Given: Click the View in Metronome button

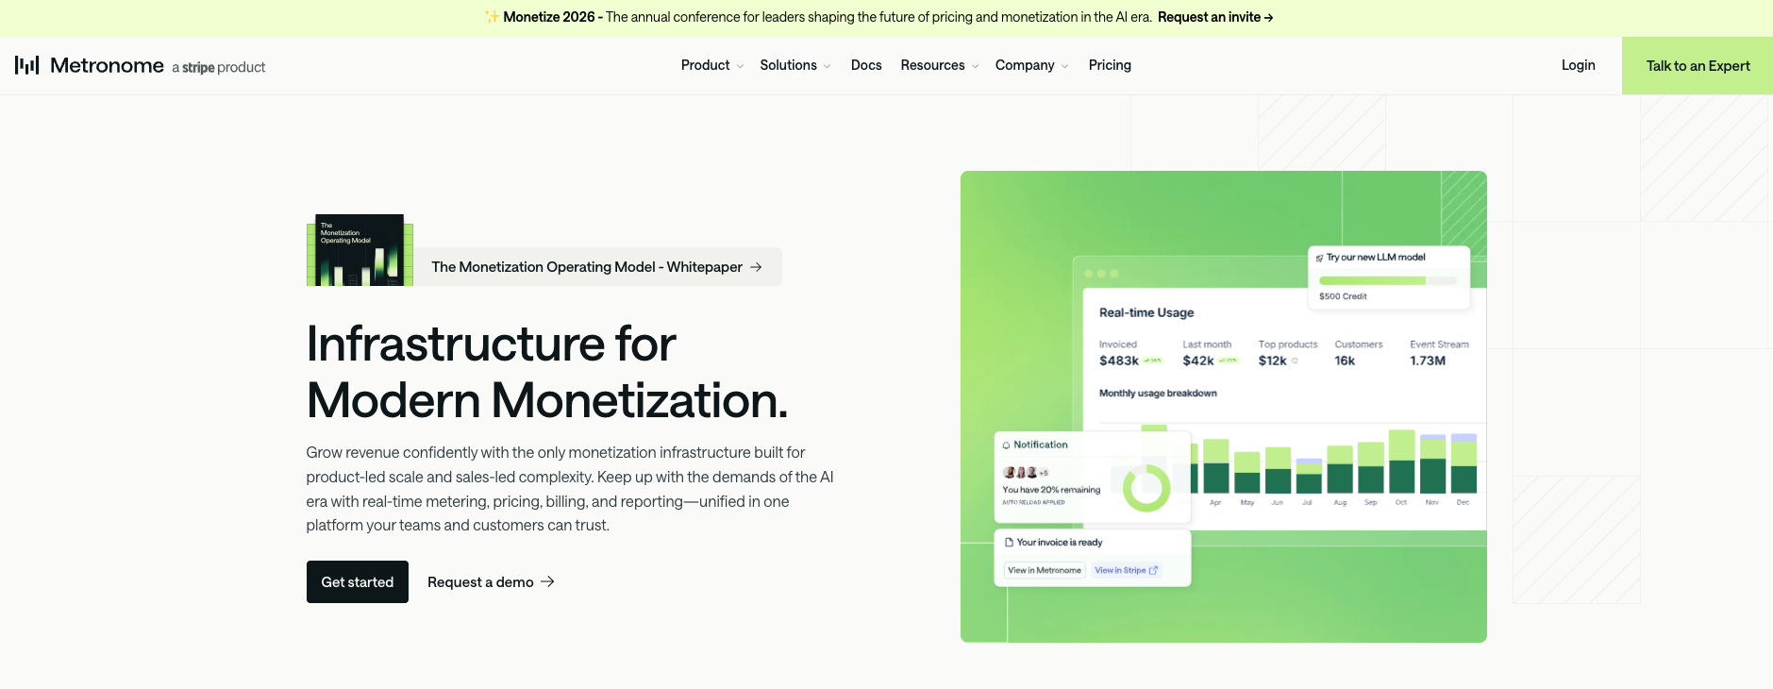Looking at the screenshot, I should [1045, 570].
